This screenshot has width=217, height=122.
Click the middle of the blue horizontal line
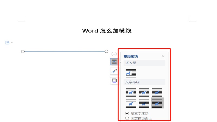[65, 51]
